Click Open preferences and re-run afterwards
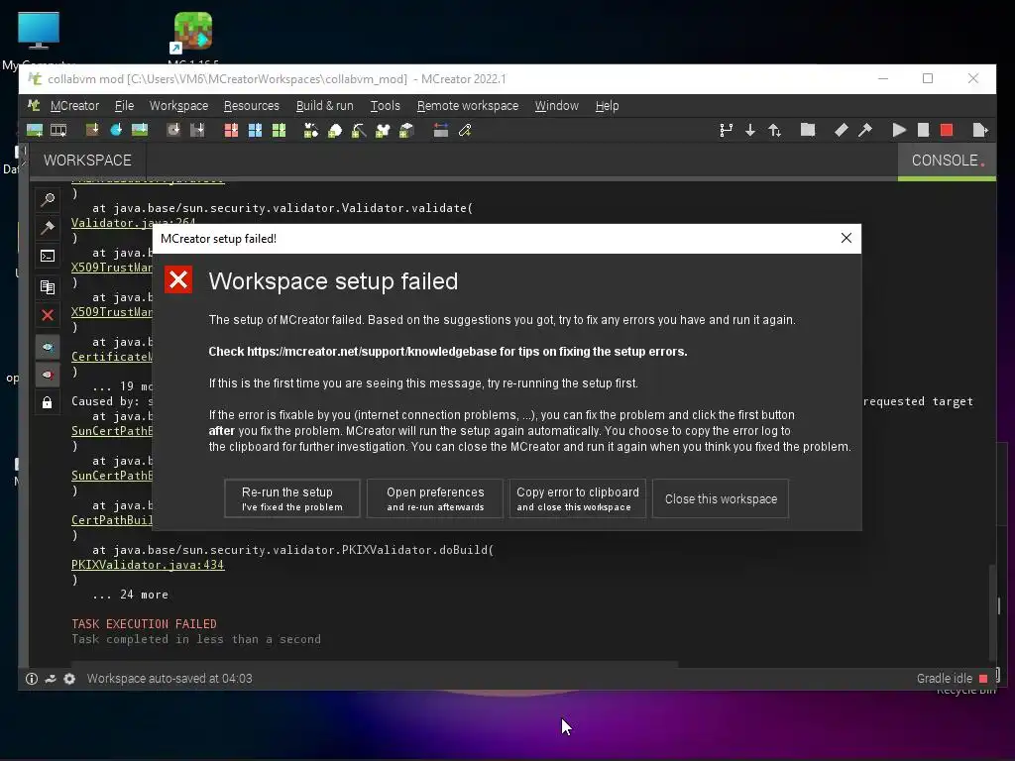This screenshot has height=761, width=1015. tap(435, 498)
